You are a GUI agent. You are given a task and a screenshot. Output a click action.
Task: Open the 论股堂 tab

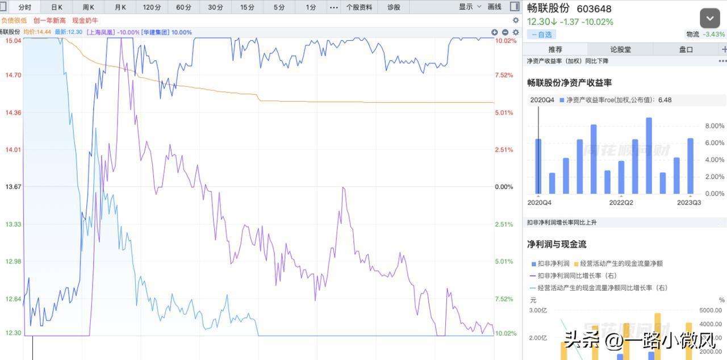point(620,49)
